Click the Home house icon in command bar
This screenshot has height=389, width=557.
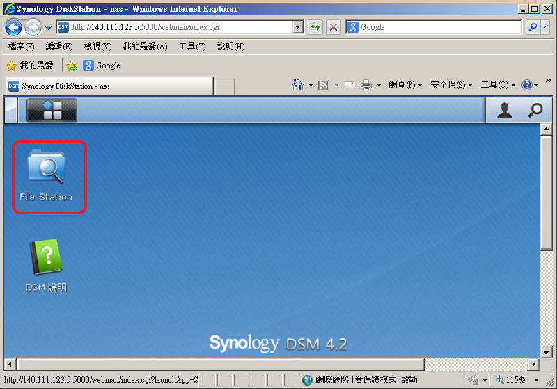298,85
